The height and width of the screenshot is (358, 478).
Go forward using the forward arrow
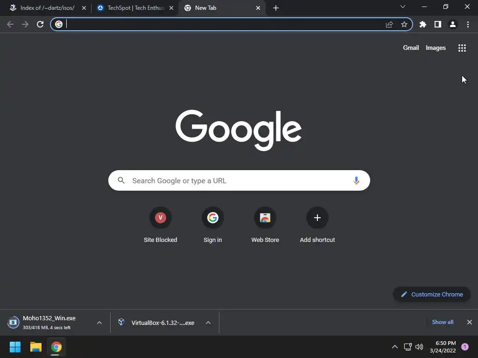click(25, 24)
